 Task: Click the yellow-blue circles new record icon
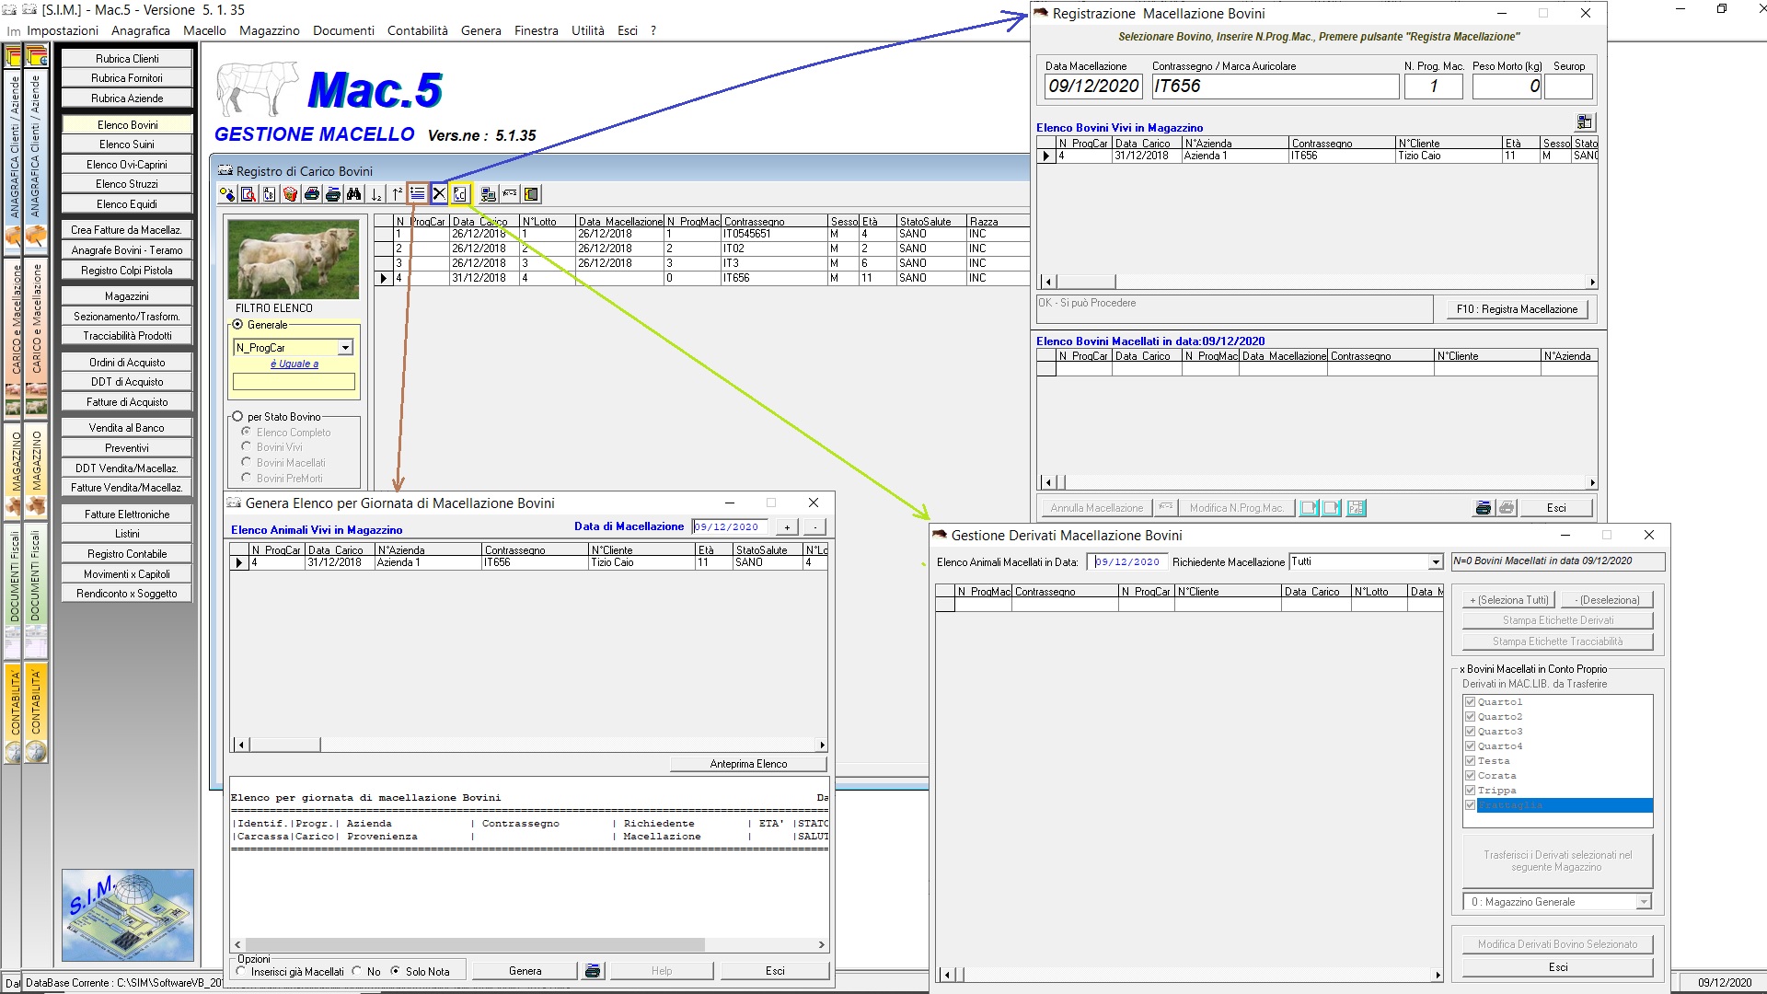[x=227, y=194]
